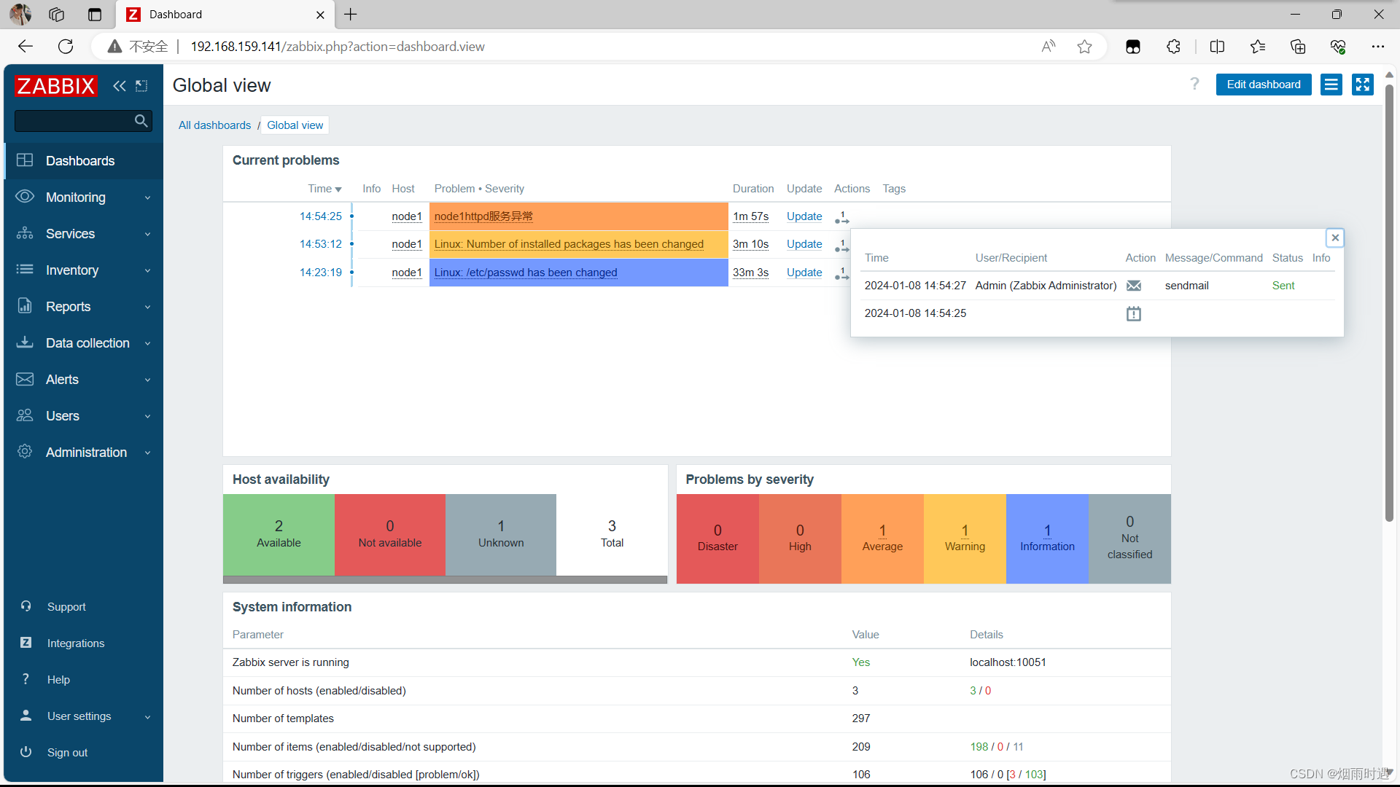The width and height of the screenshot is (1400, 787).
Task: Expand the Reports menu
Action: pyautogui.click(x=84, y=307)
